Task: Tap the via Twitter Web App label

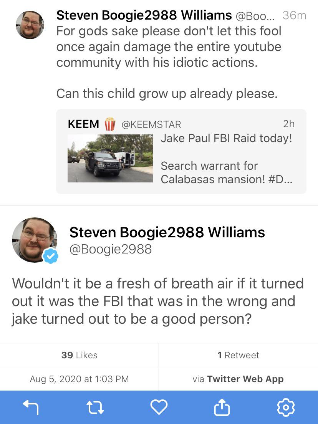Action: pos(238,379)
